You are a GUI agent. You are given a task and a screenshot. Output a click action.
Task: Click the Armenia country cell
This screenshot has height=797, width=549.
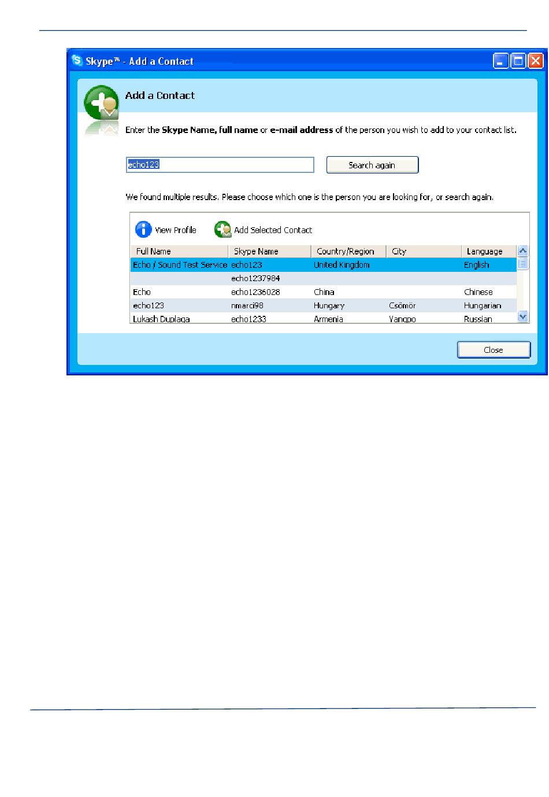tap(328, 319)
